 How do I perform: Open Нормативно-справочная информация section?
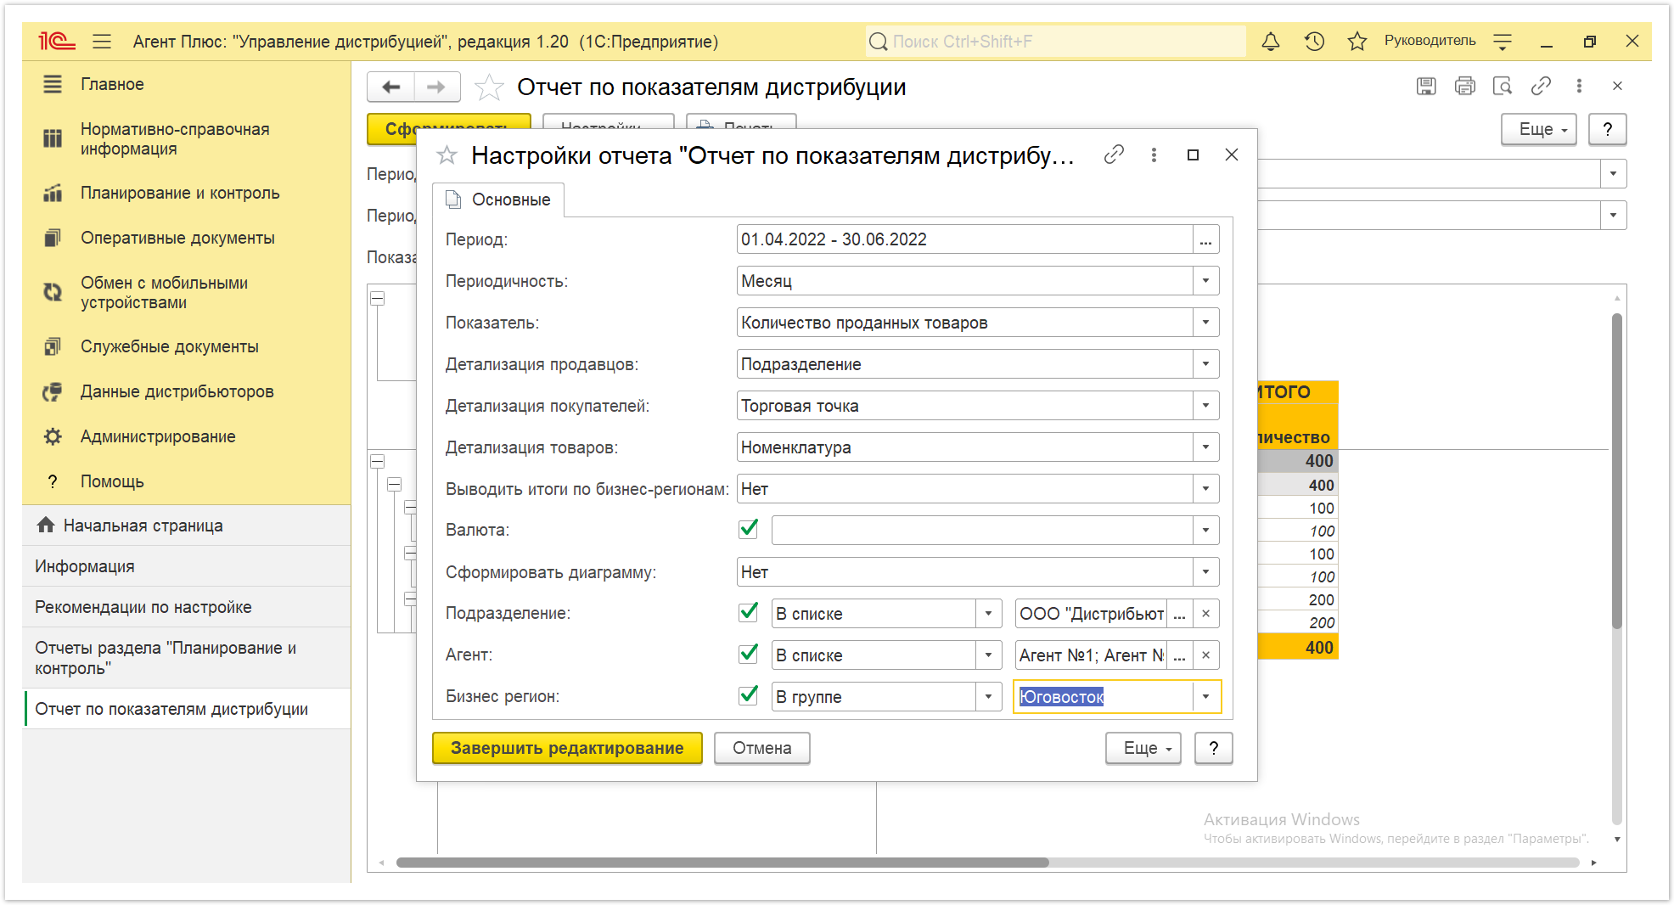point(175,138)
